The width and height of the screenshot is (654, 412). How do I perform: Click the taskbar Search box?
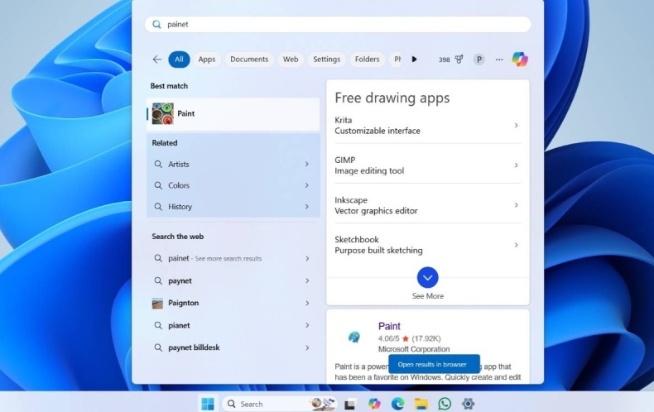click(x=279, y=404)
